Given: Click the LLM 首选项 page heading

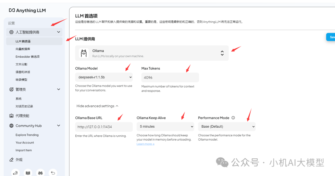Looking at the screenshot, I should [x=86, y=16].
